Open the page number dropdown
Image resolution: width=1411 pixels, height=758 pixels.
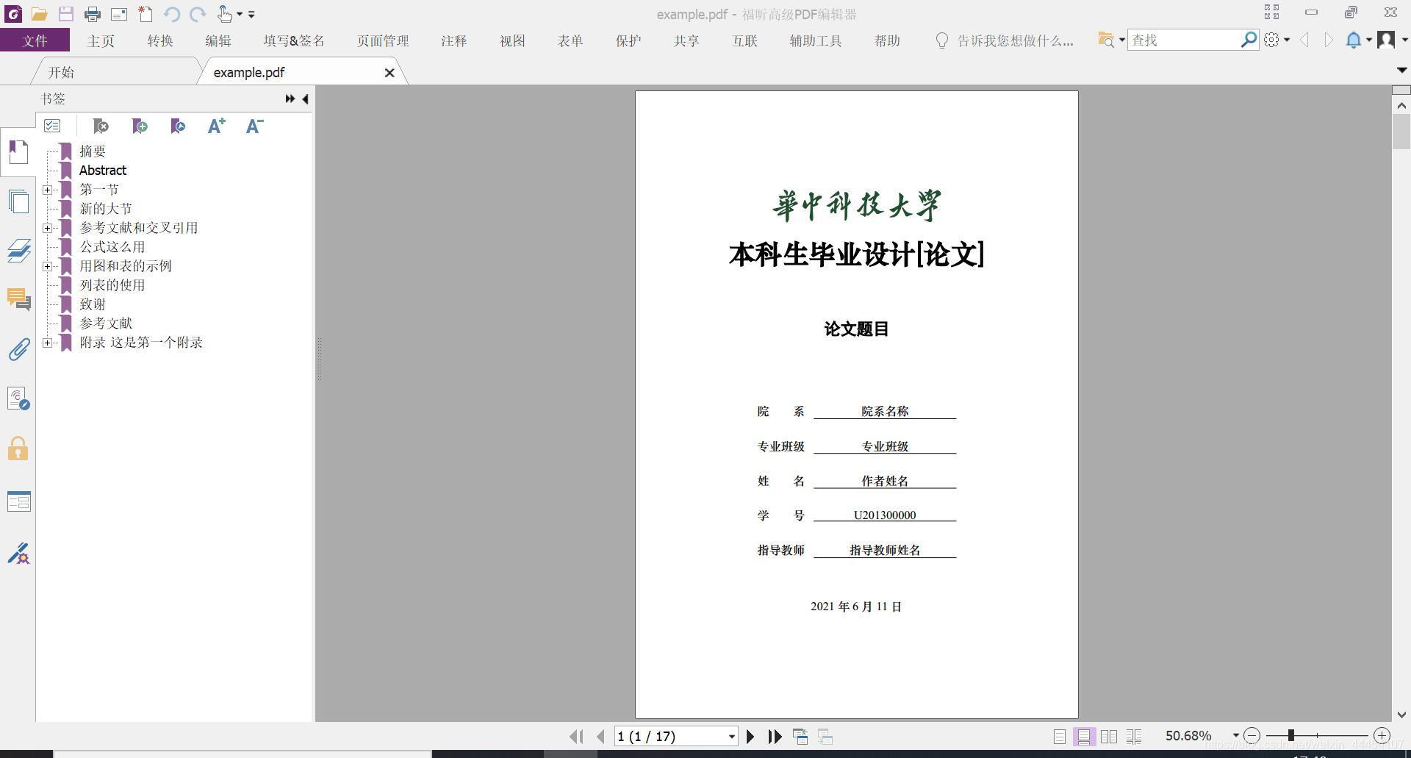click(x=731, y=736)
